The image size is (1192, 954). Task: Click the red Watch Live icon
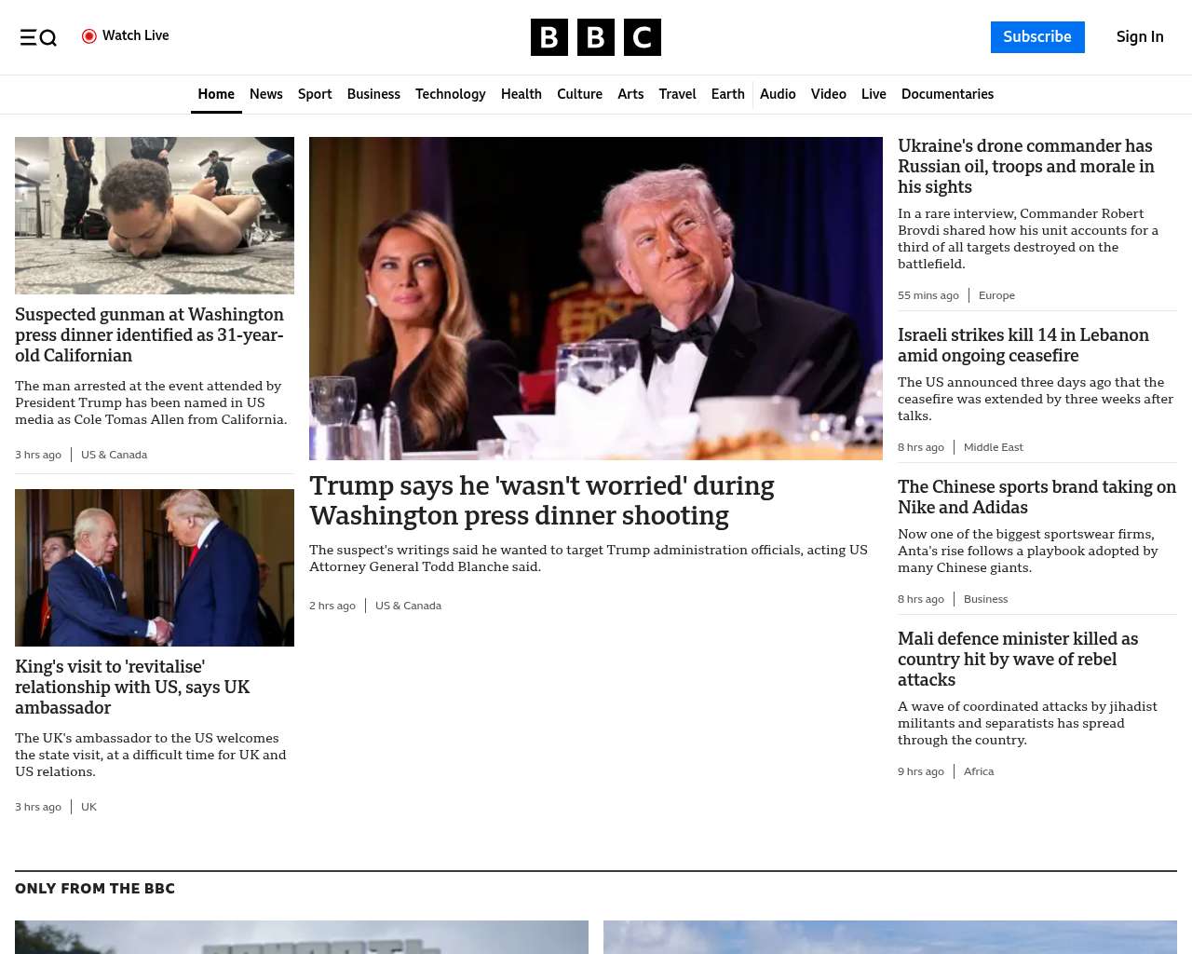tap(89, 36)
